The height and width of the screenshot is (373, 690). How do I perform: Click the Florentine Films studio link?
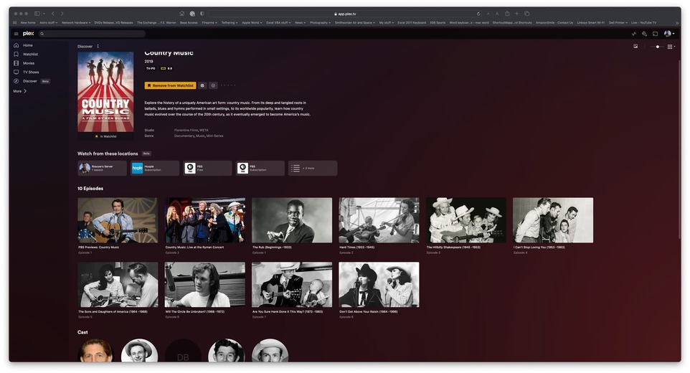186,131
